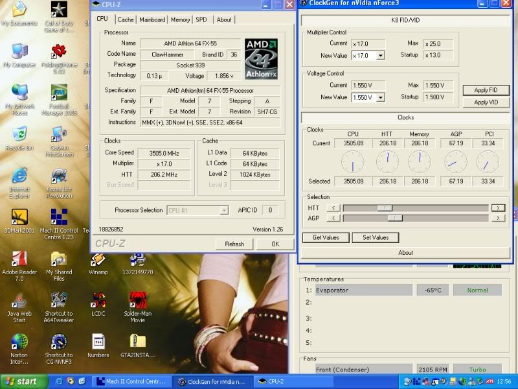Launch Football Manager 2005 shortcut

(x=59, y=100)
